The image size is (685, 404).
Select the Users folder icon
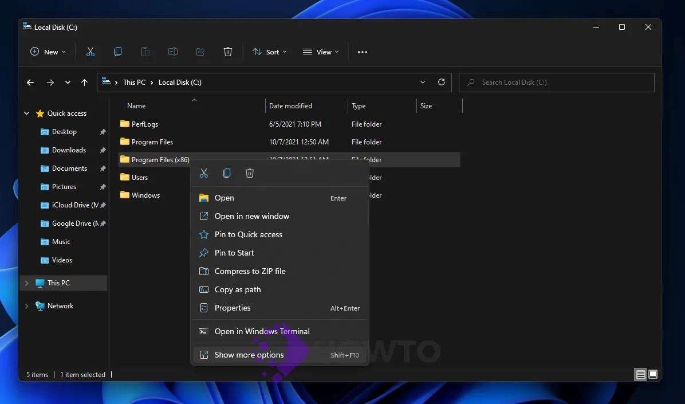tap(125, 177)
